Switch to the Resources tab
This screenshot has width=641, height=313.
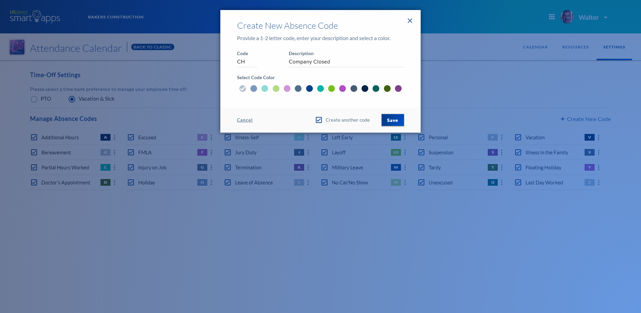[575, 47]
